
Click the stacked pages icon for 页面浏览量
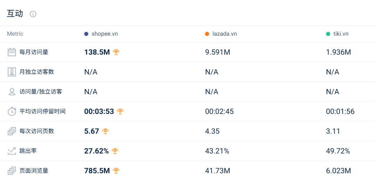pos(12,171)
